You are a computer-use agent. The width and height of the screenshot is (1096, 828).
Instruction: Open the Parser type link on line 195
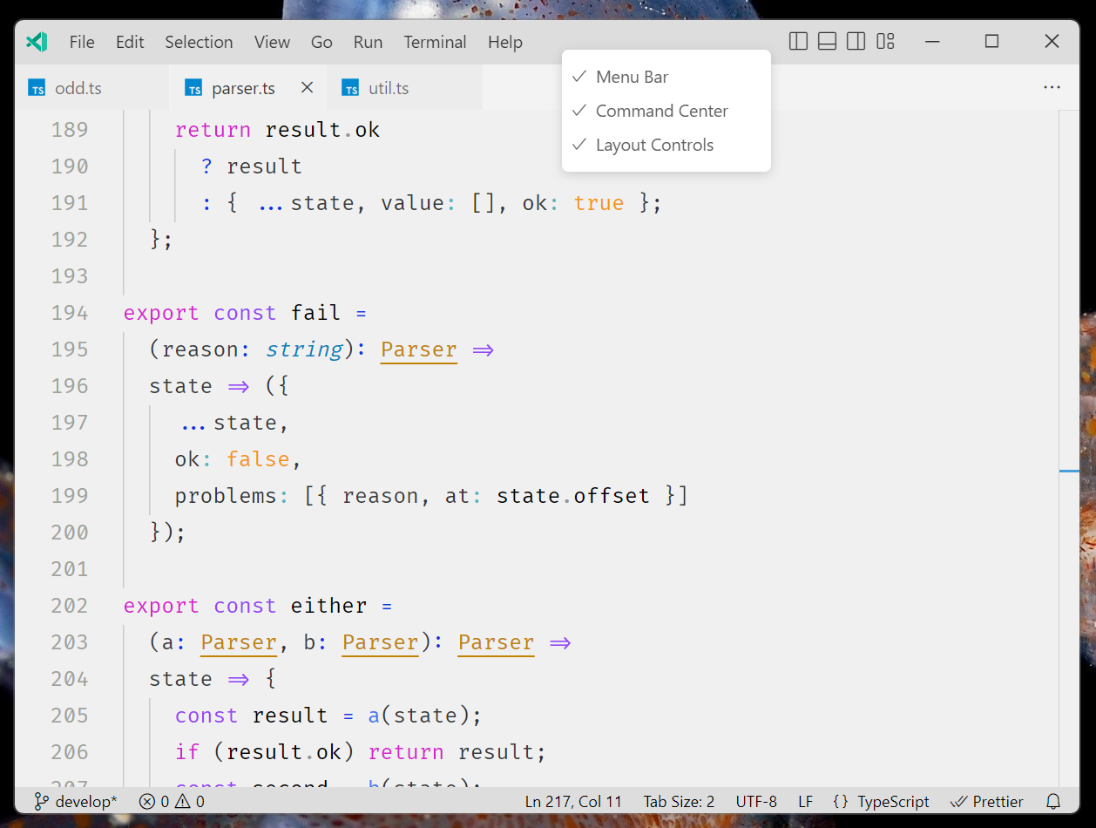pos(418,350)
